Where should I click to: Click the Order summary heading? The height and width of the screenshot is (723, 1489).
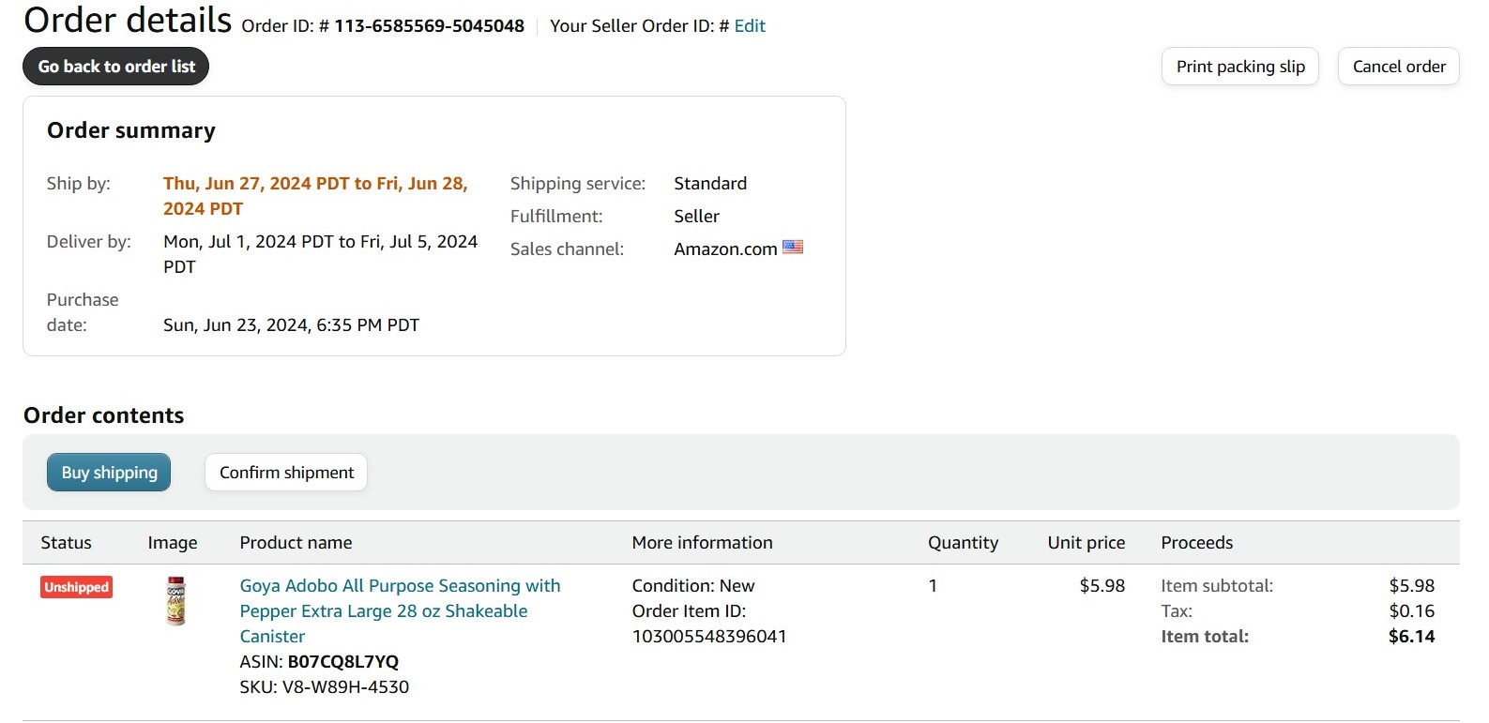coord(131,130)
